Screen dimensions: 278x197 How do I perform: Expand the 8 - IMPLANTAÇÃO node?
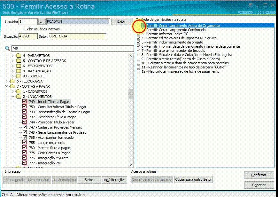(12, 71)
